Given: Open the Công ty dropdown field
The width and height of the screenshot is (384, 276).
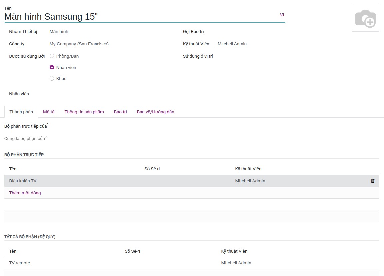Looking at the screenshot, I should (111, 44).
